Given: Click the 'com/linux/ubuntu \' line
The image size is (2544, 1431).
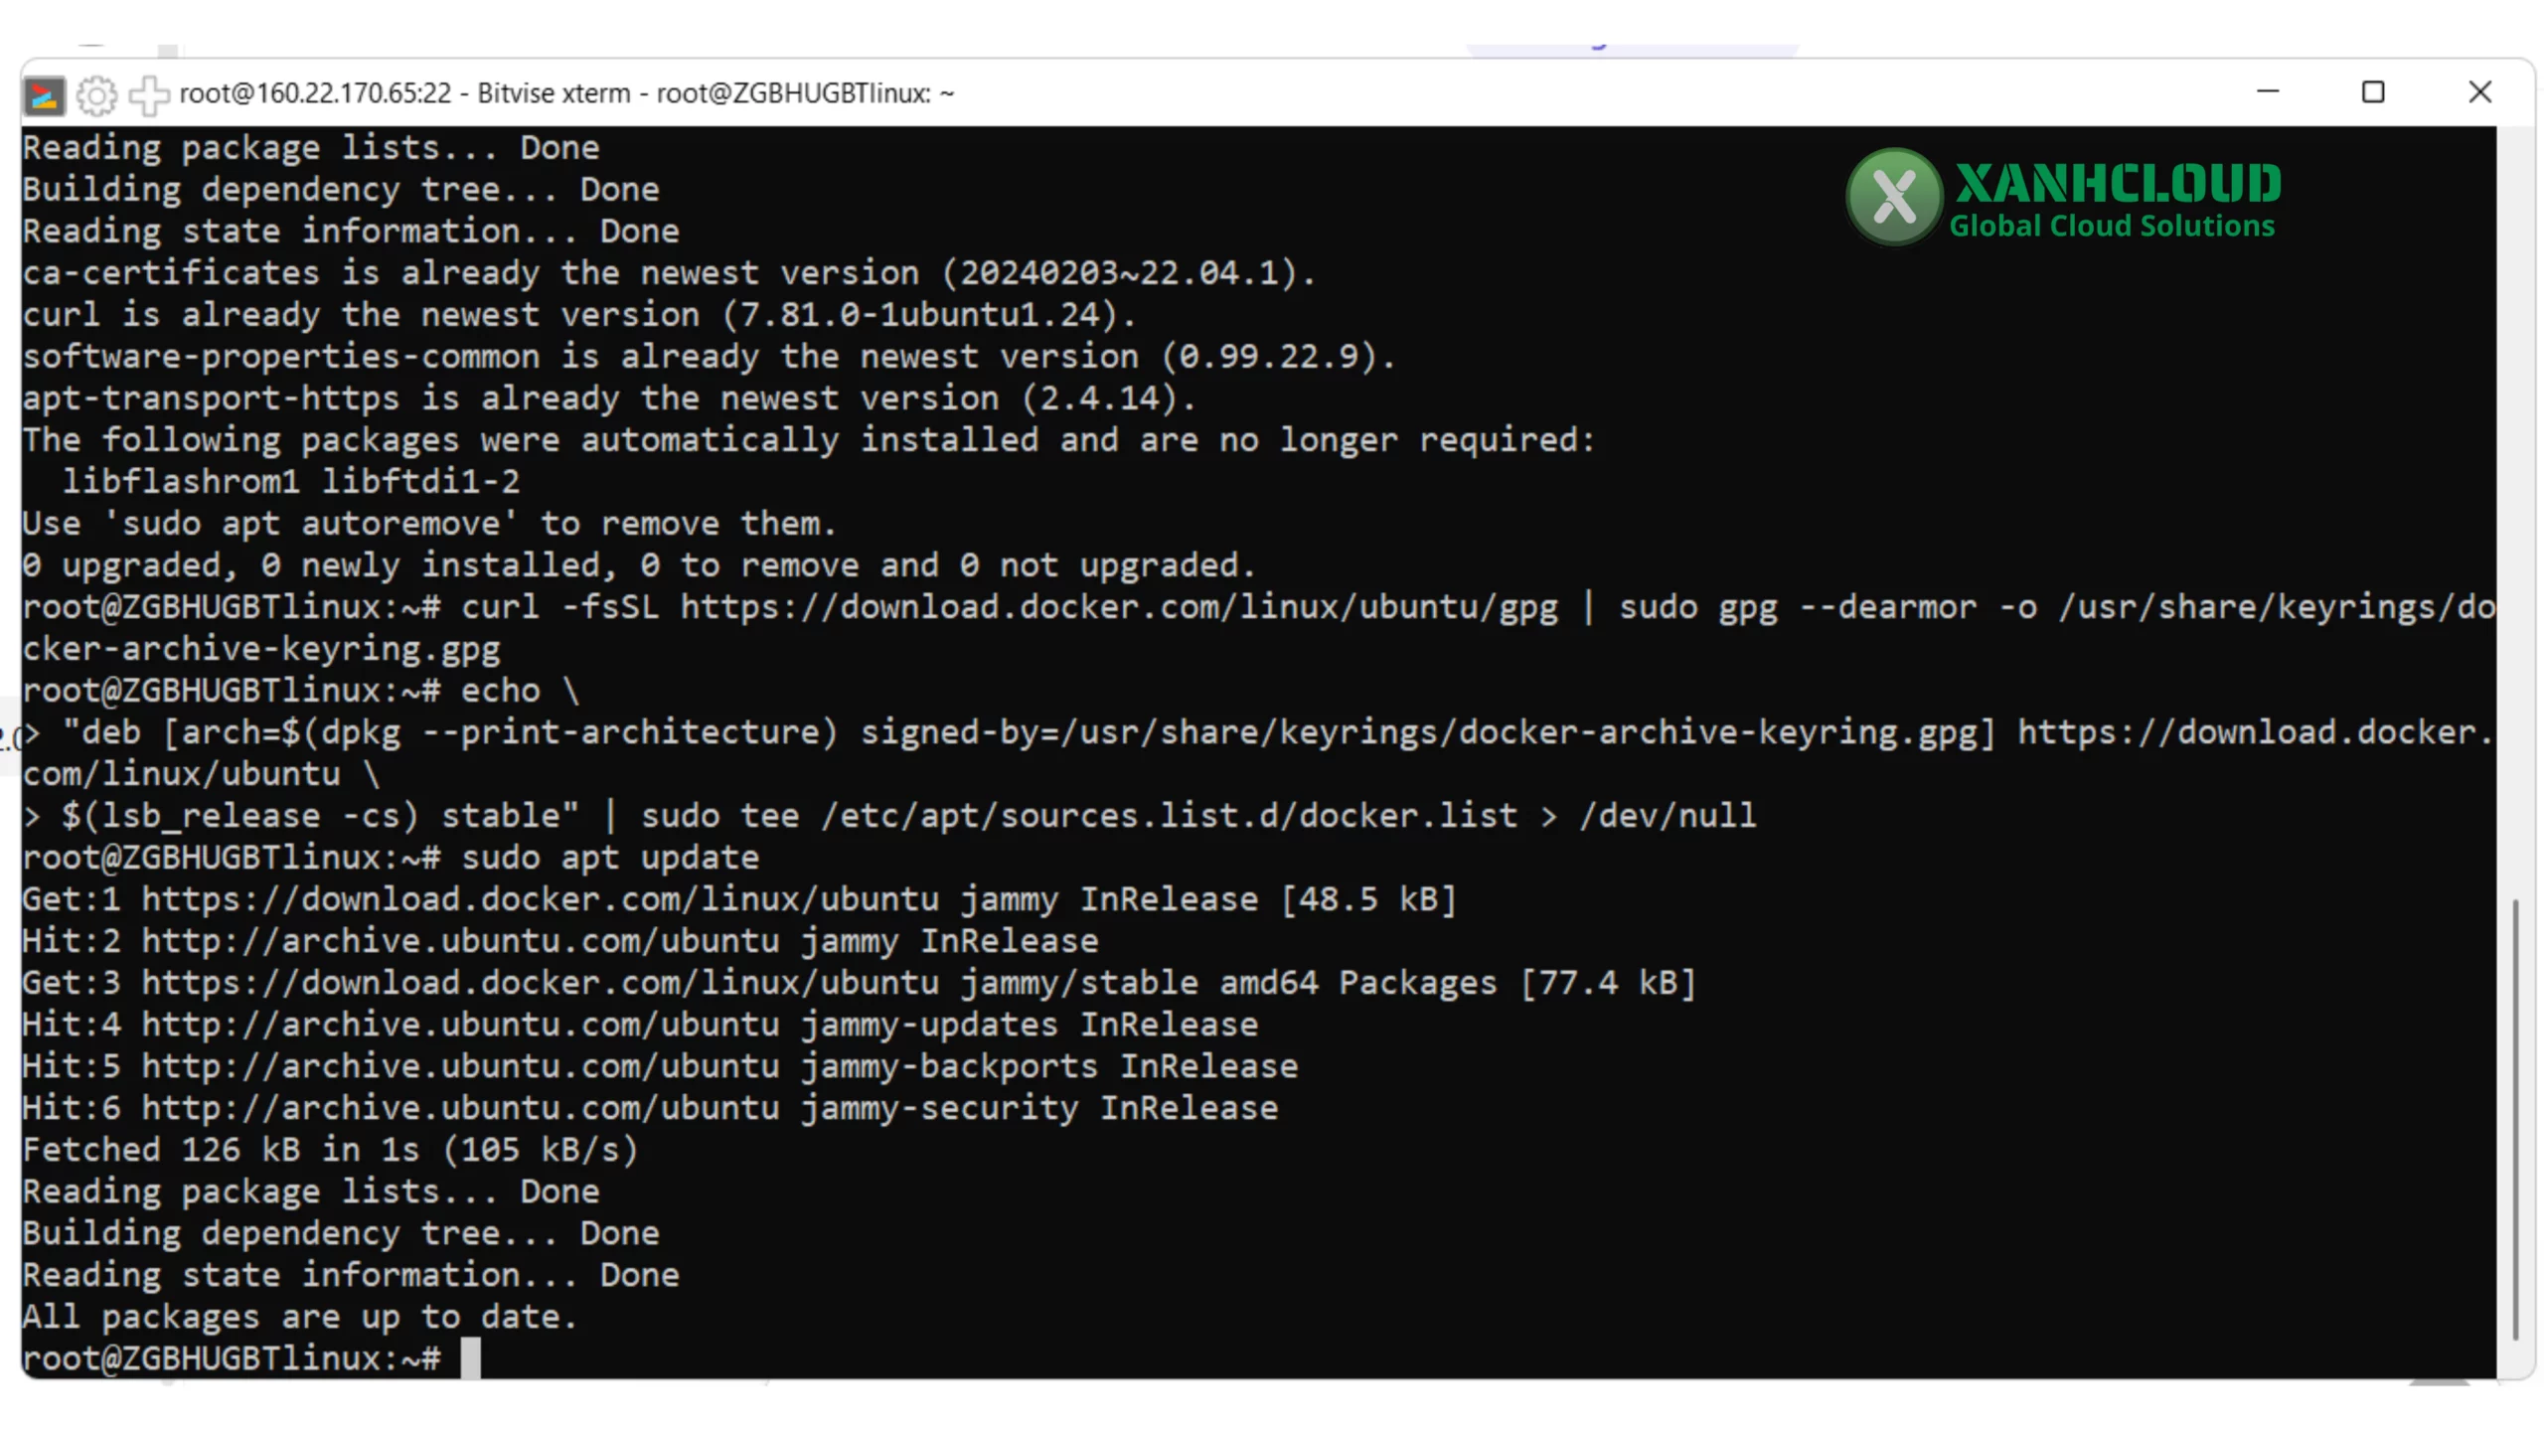Looking at the screenshot, I should [x=202, y=774].
